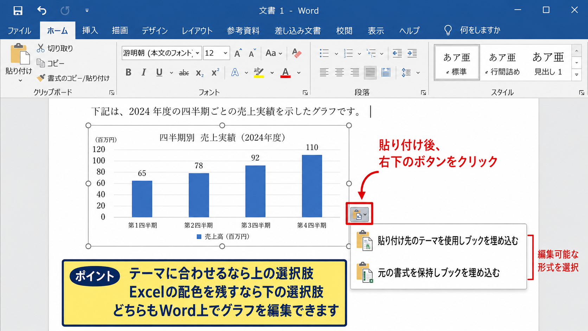The width and height of the screenshot is (588, 331).
Task: Open the デザイン tab
Action: pyautogui.click(x=155, y=31)
